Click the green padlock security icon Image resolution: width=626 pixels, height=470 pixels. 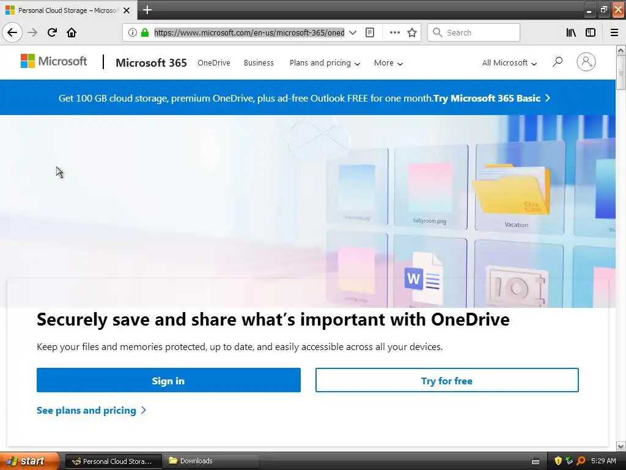pos(145,32)
